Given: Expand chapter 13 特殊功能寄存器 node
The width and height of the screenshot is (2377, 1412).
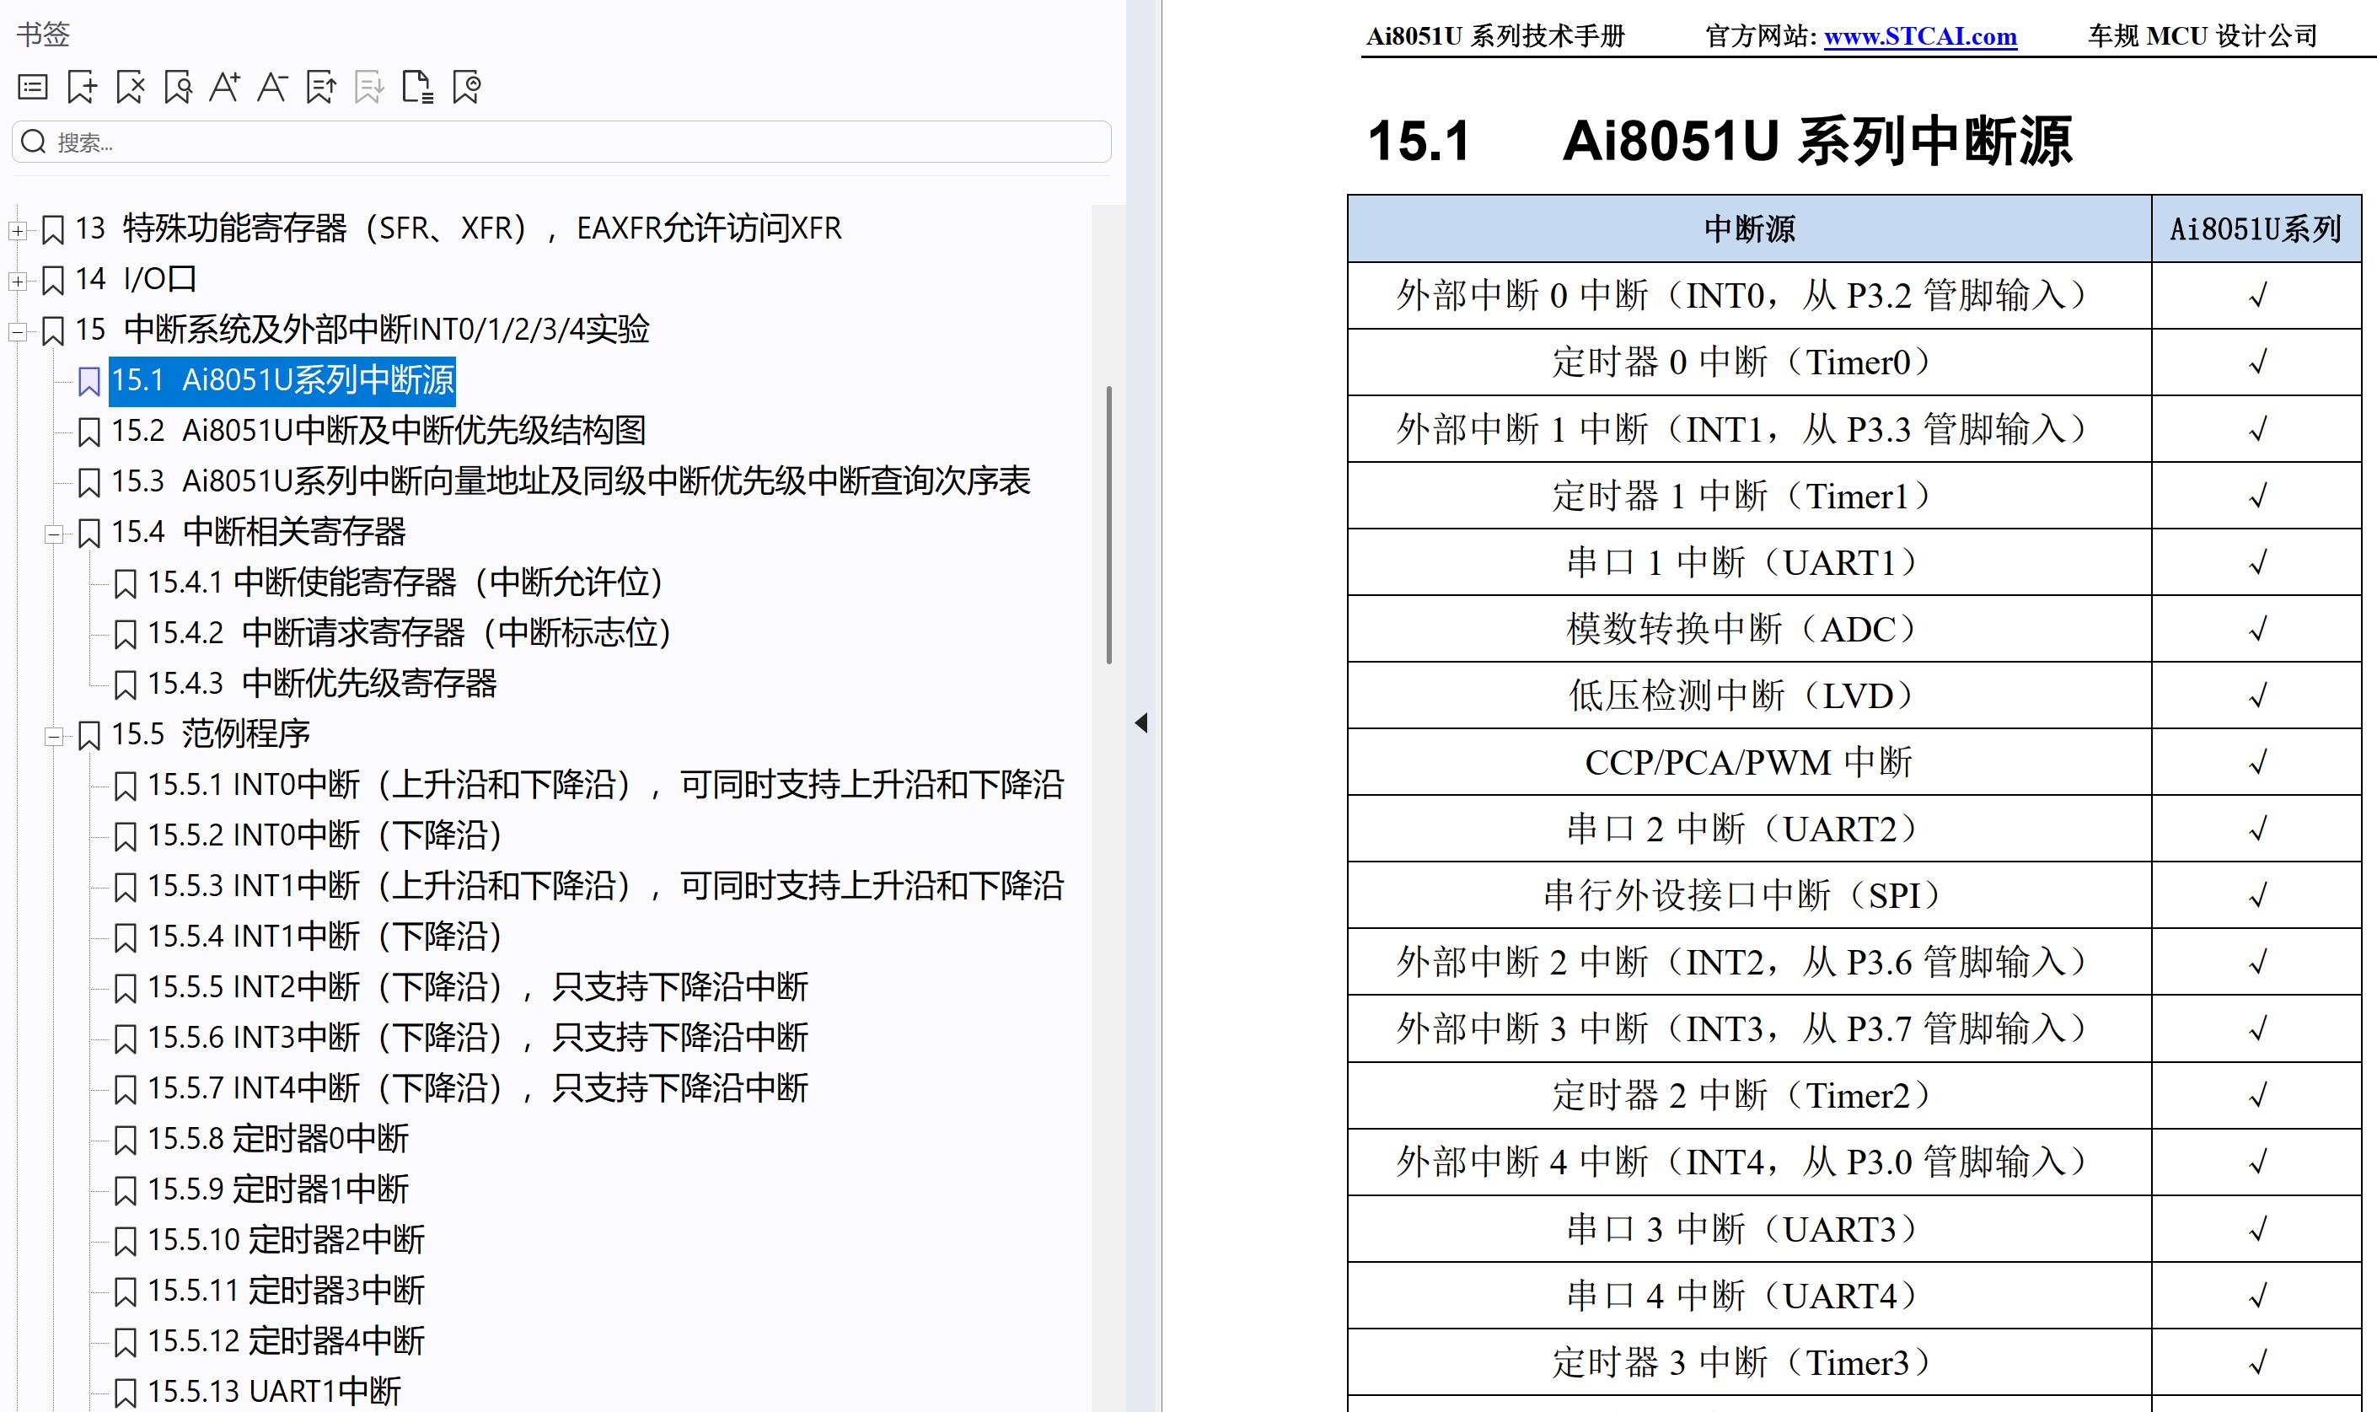Looking at the screenshot, I should point(17,230).
